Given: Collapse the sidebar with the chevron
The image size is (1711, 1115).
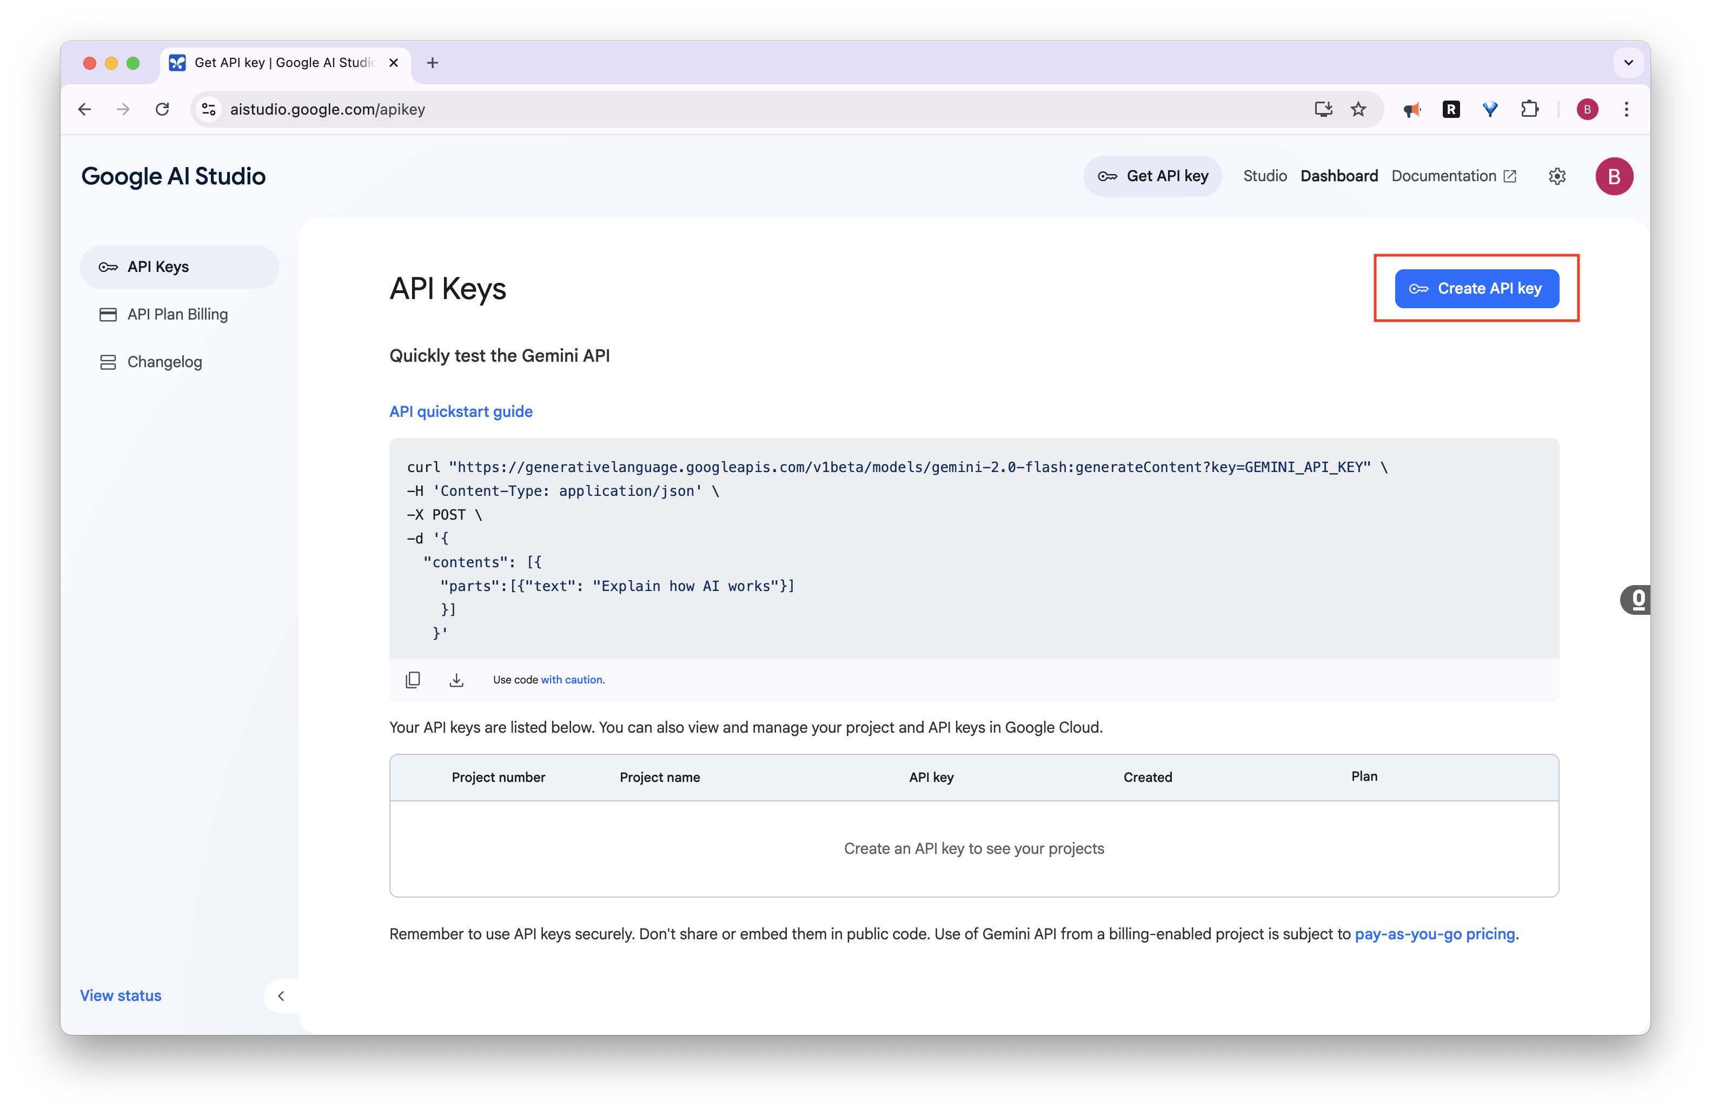Looking at the screenshot, I should point(281,995).
